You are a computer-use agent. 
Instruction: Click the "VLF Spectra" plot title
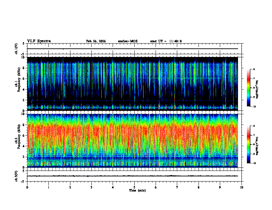tap(39, 41)
